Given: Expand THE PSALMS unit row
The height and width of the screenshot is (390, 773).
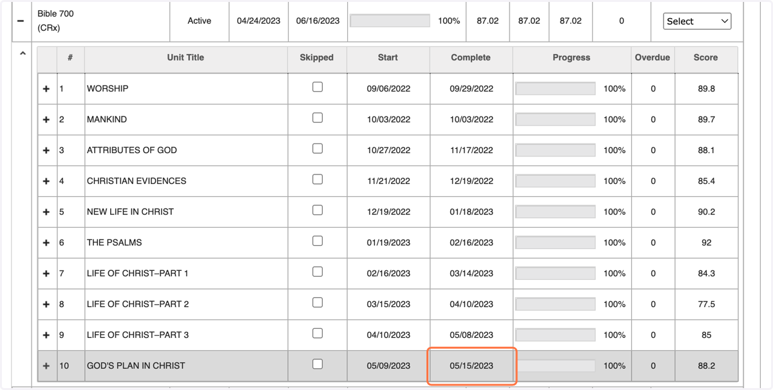Looking at the screenshot, I should [x=46, y=243].
